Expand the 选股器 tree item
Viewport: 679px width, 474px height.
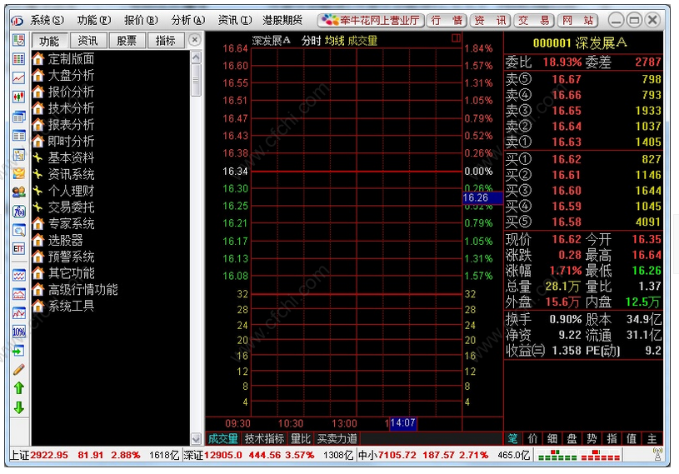click(x=57, y=240)
